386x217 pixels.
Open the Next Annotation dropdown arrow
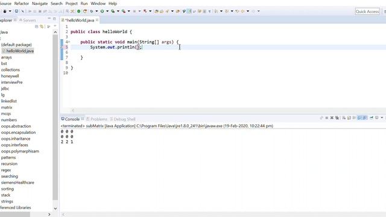(221, 11)
